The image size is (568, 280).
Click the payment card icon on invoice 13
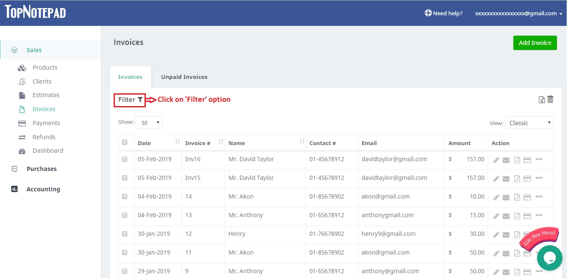[x=527, y=216]
